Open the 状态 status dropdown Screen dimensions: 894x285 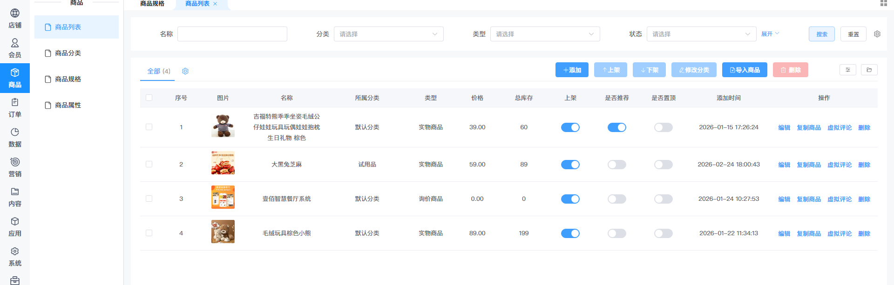pyautogui.click(x=702, y=34)
